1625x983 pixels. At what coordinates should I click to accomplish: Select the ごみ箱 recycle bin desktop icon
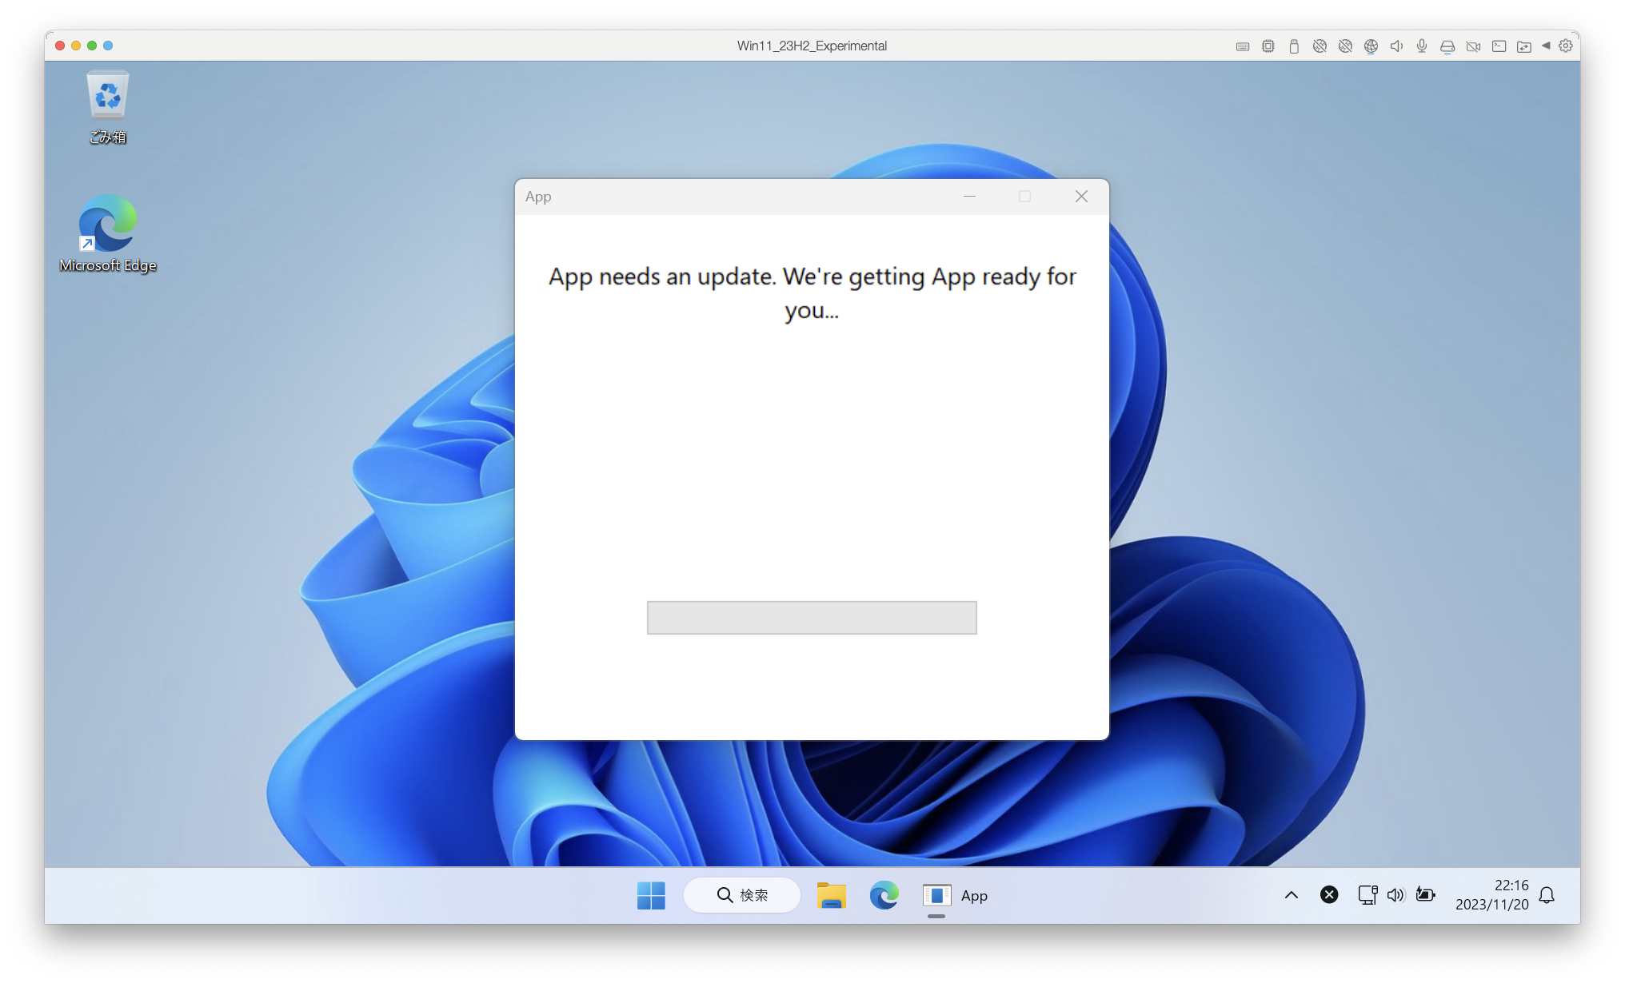tap(108, 107)
